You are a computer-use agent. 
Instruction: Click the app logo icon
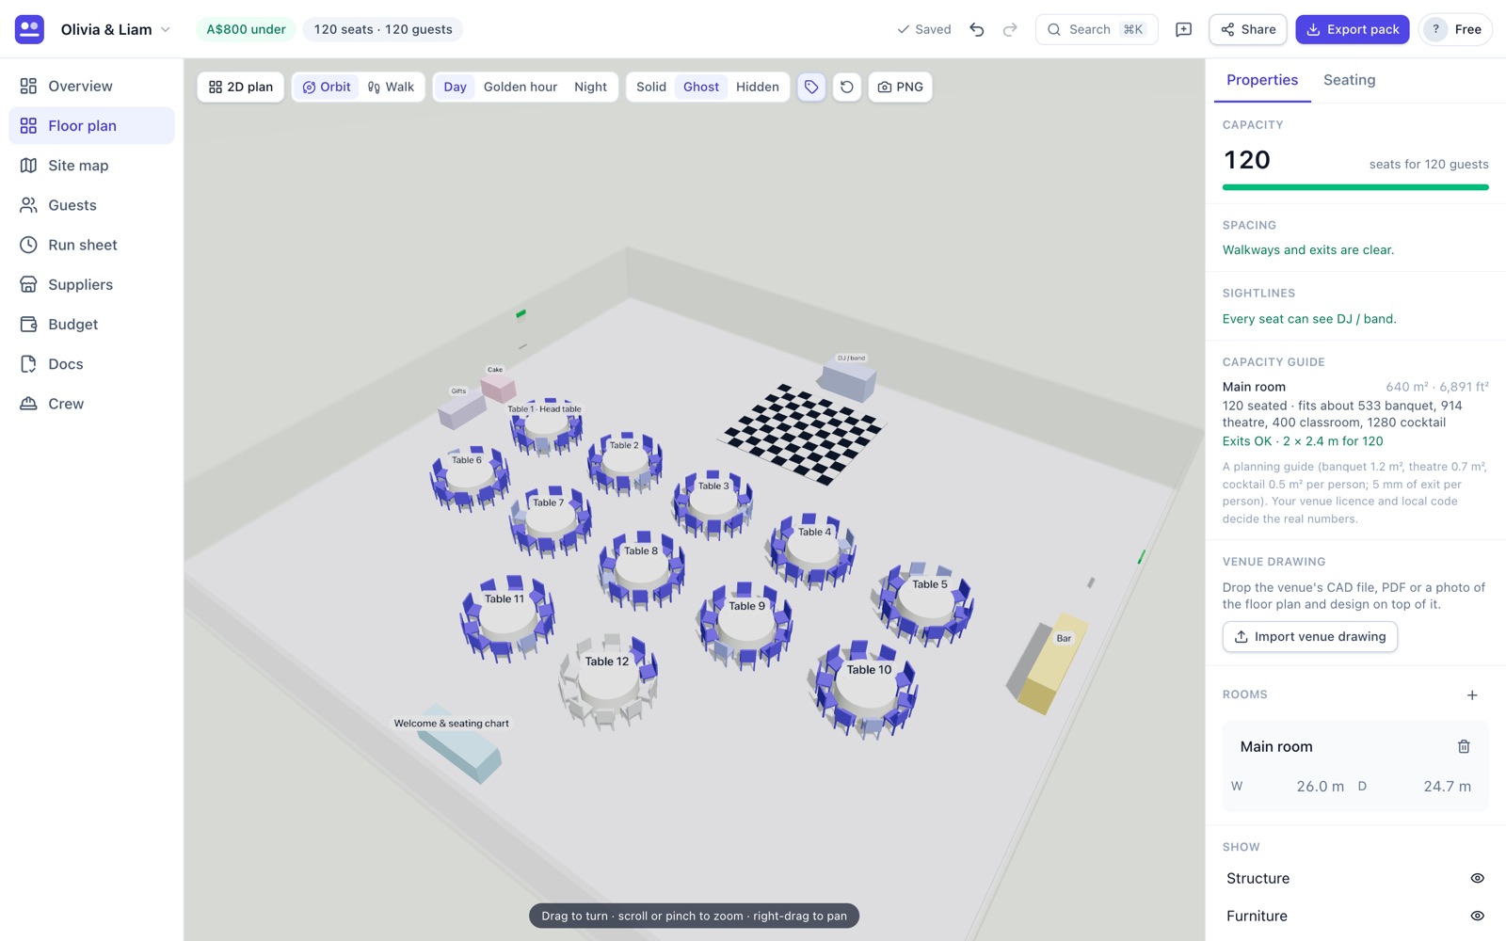(x=29, y=29)
